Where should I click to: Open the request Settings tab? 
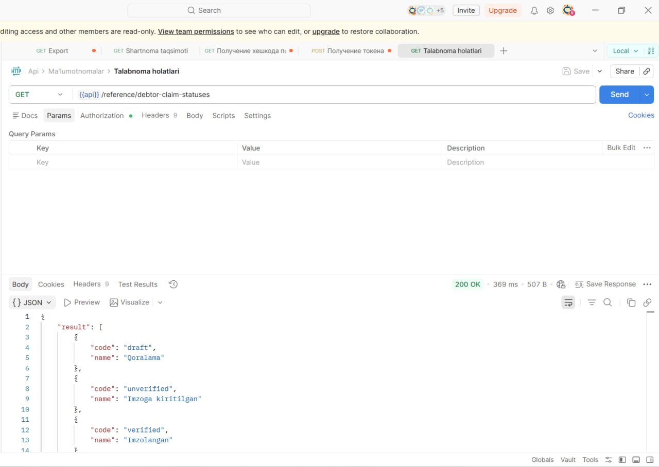[257, 116]
